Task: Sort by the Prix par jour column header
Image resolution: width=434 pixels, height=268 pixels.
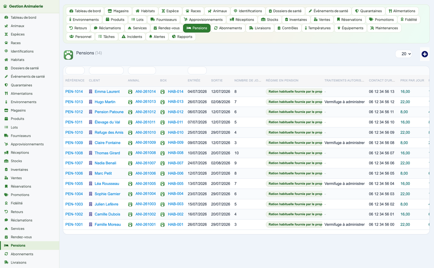Action: point(412,81)
